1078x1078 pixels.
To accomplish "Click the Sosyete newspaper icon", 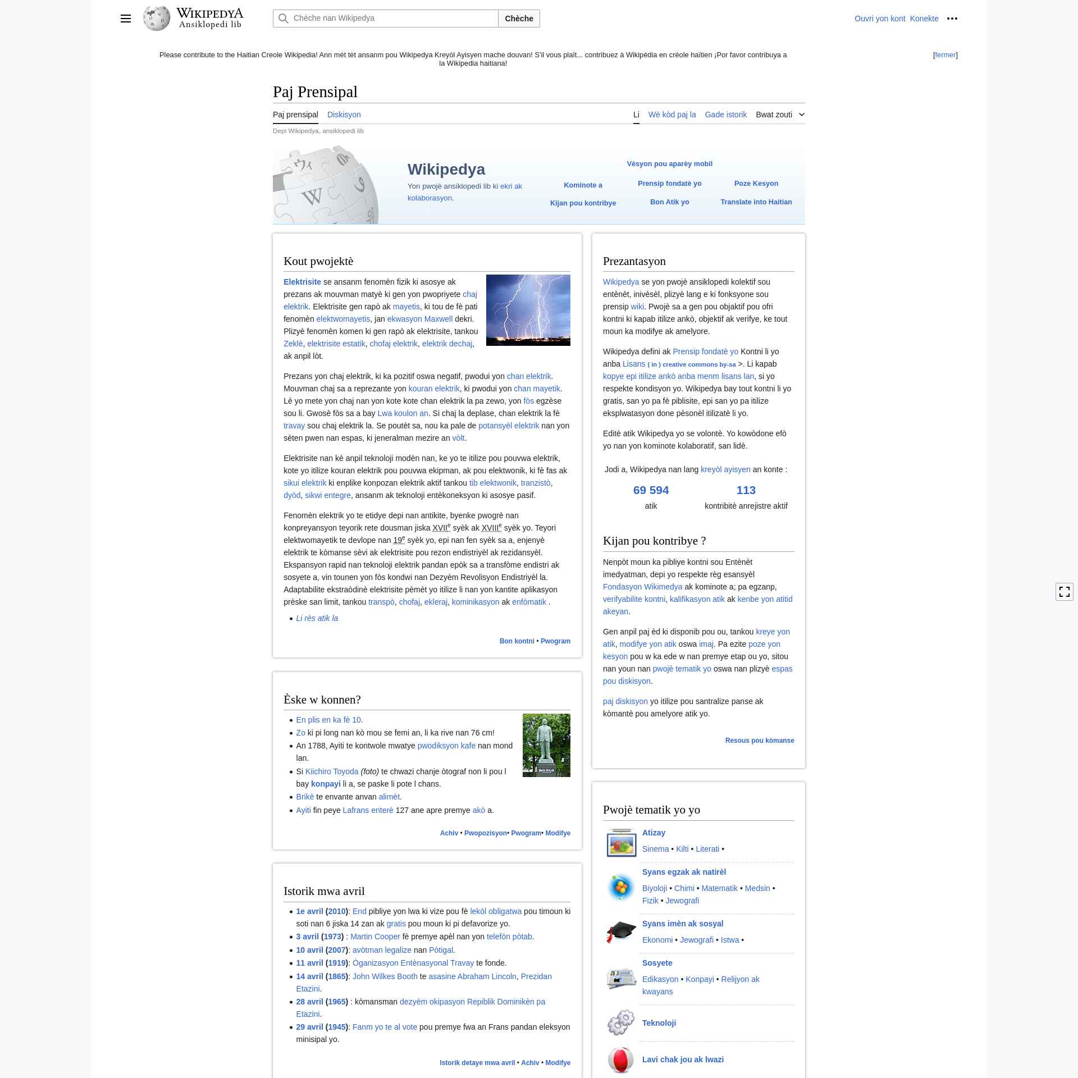I will tap(621, 979).
